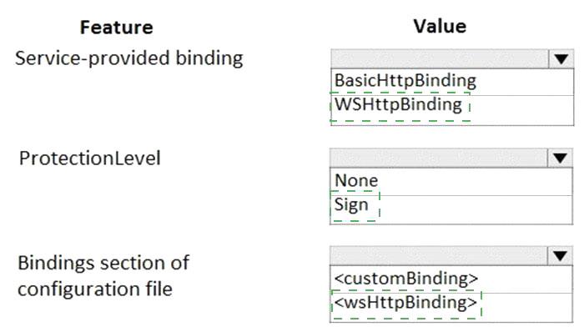This screenshot has height=332, width=584.
Task: Open the Service-provided binding dropdown arrow
Action: pyautogui.click(x=561, y=58)
